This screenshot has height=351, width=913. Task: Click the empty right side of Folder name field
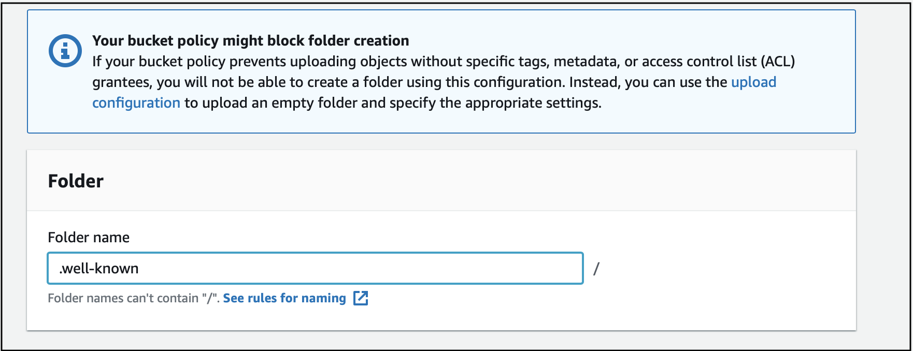tap(415, 269)
